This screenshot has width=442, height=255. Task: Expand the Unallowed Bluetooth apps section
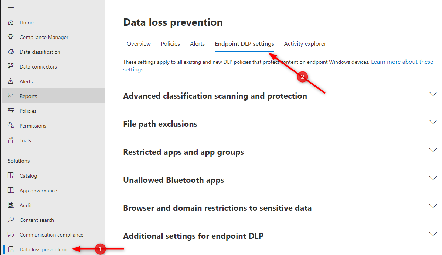(433, 178)
